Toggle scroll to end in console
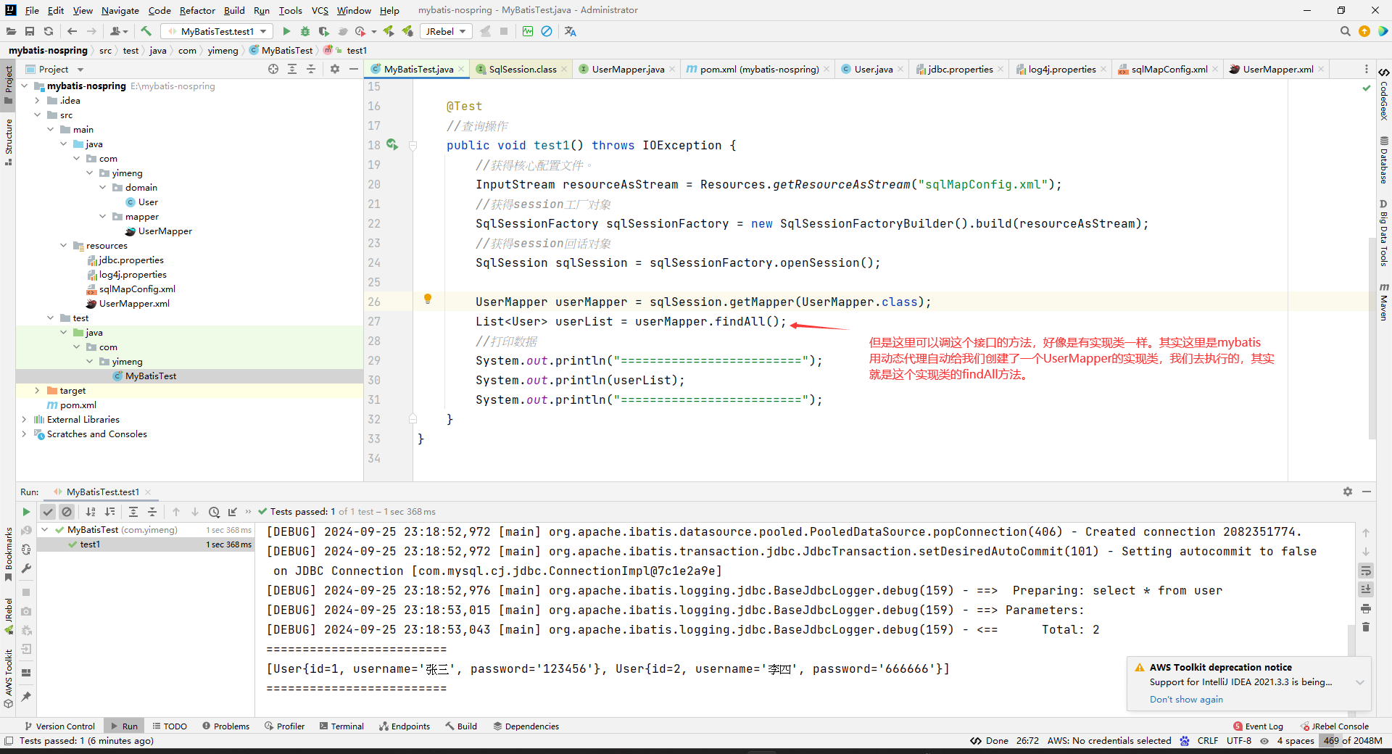 (x=1366, y=589)
